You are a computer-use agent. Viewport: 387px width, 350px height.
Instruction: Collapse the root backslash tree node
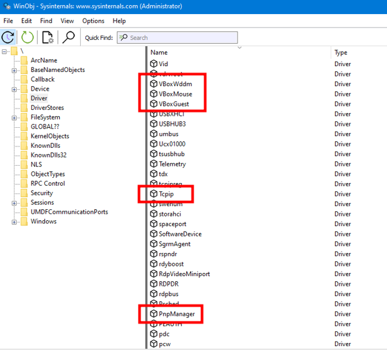4,51
